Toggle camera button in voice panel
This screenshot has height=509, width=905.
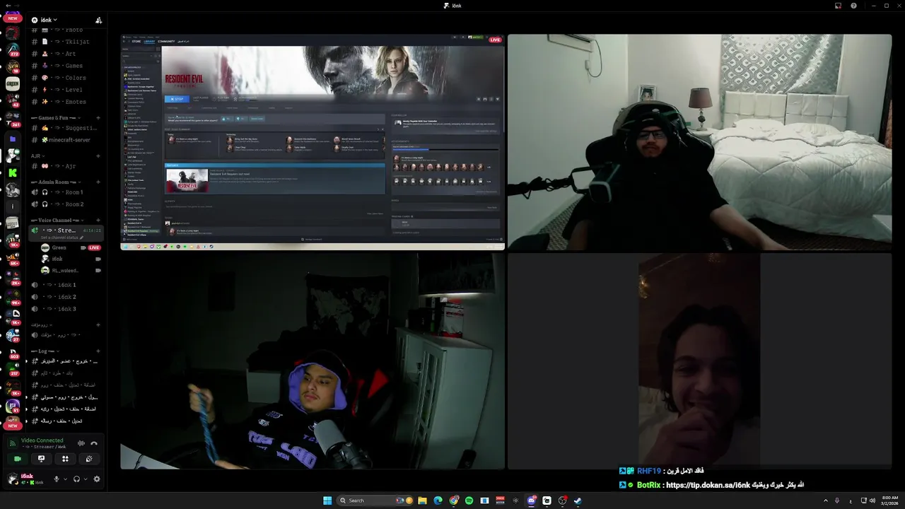tap(18, 459)
